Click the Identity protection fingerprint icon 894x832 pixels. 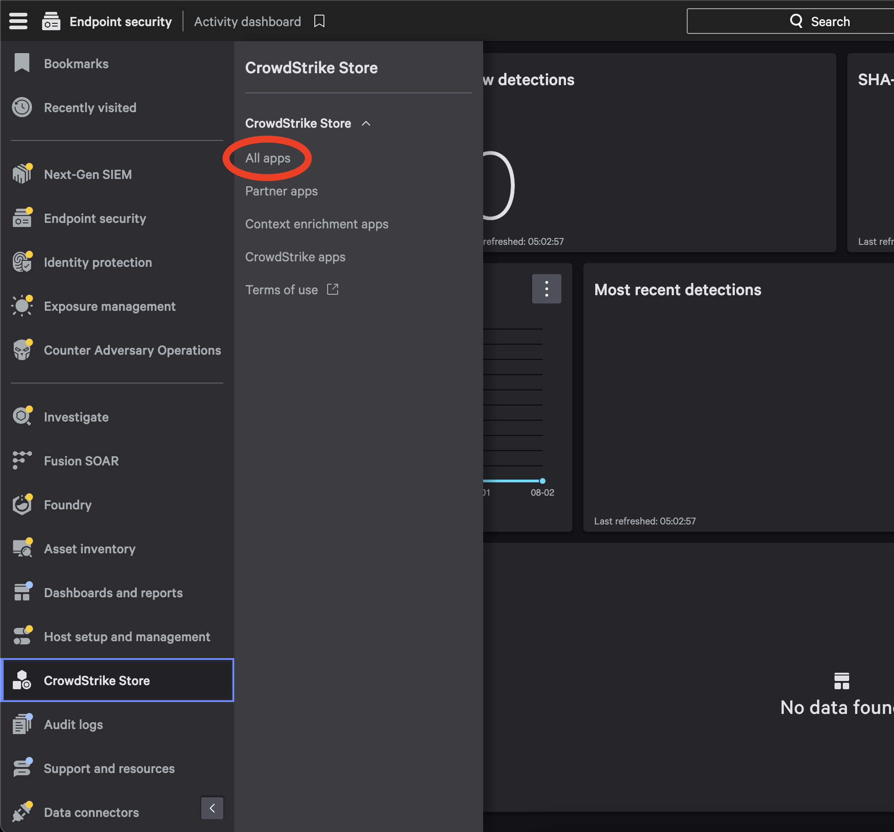point(22,262)
